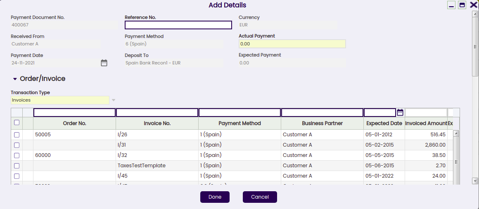Sort by the Invoice No. column header
The height and width of the screenshot is (209, 479).
[157, 123]
